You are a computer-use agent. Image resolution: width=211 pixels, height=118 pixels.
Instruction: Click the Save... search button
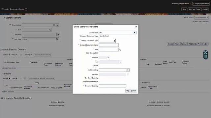[x=184, y=44]
